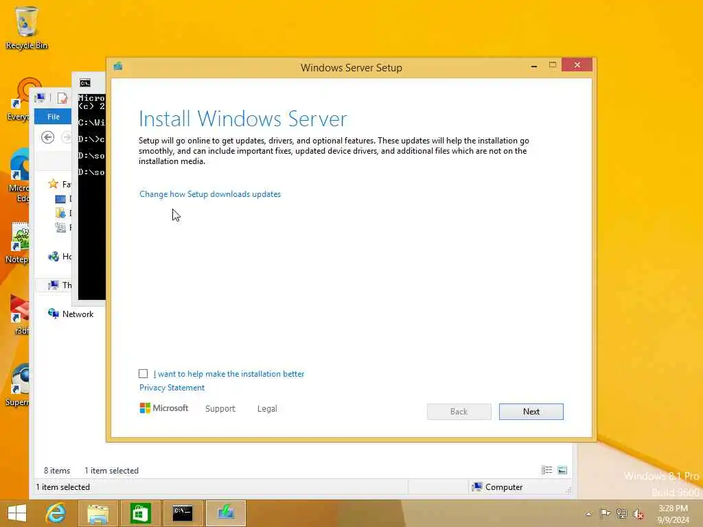Click Next in Windows Server Setup
Screen dimensions: 703x527
tap(531, 412)
